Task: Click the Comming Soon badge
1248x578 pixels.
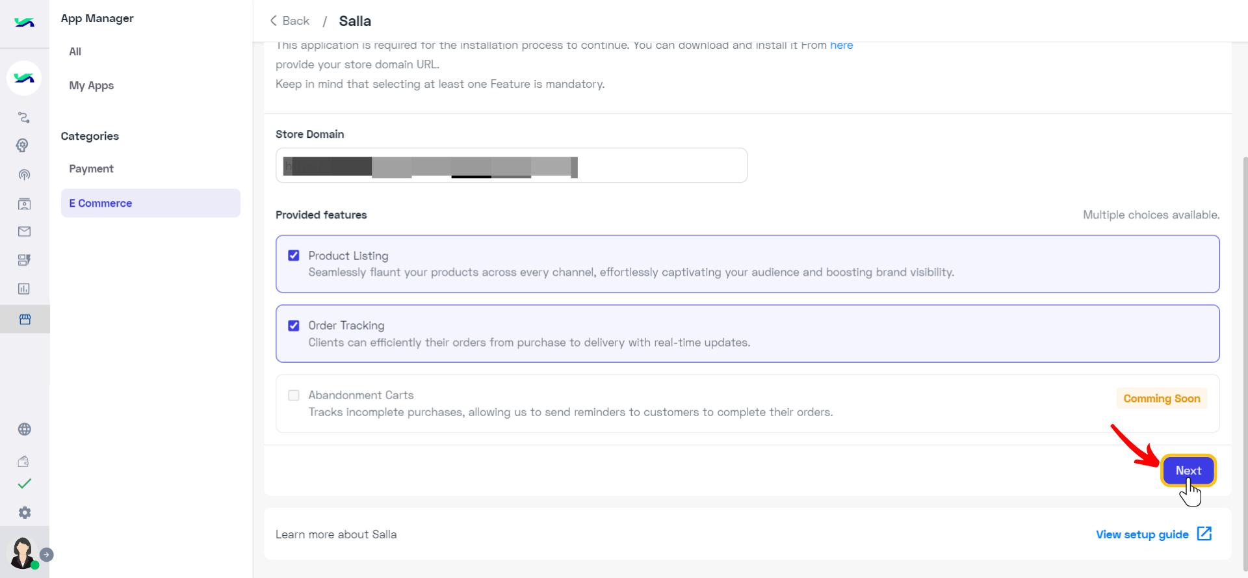Action: click(1162, 399)
